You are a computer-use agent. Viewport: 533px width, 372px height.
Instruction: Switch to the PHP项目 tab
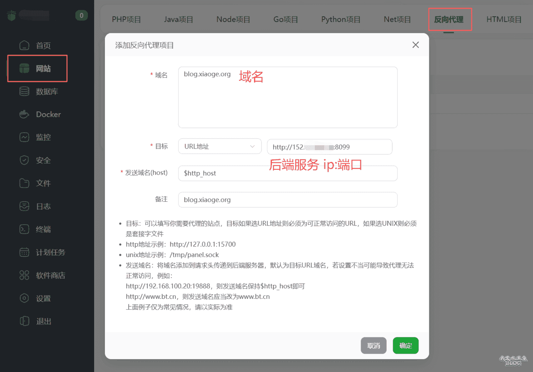tap(127, 20)
